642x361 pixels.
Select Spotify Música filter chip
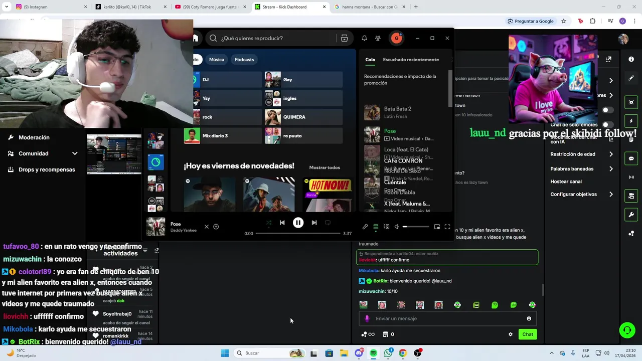coord(217,60)
